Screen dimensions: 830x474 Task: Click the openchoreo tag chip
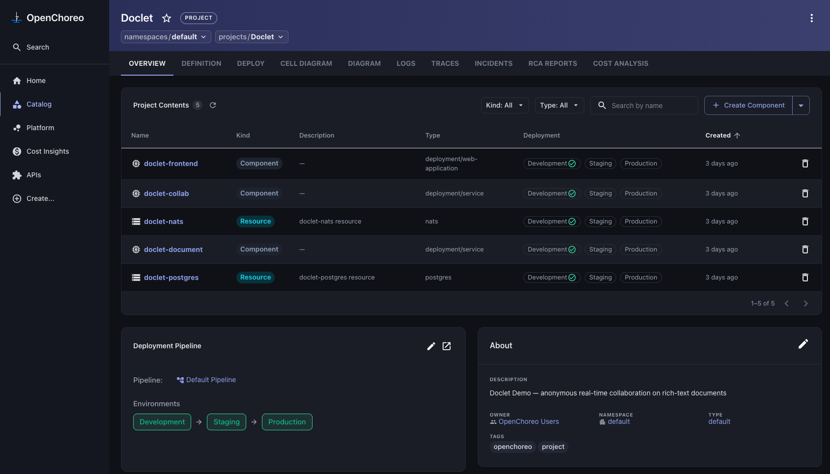[x=513, y=446]
